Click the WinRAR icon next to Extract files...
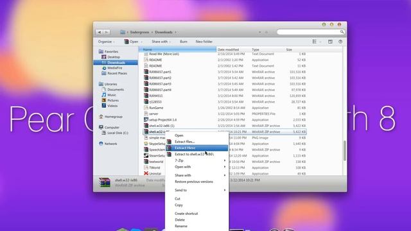The height and width of the screenshot is (231, 411). tap(169, 142)
